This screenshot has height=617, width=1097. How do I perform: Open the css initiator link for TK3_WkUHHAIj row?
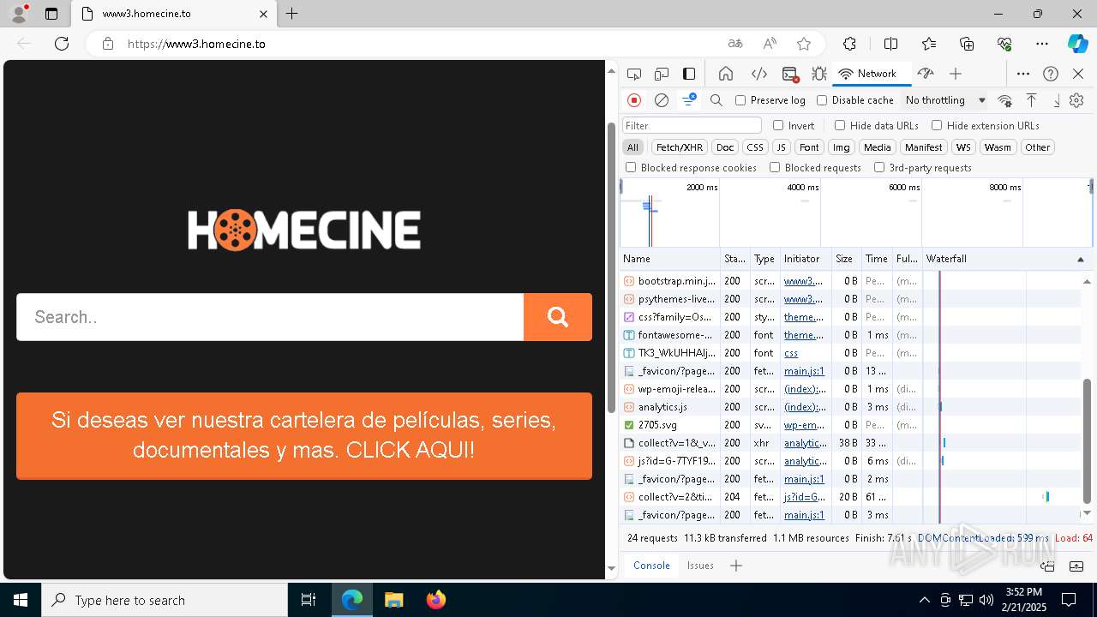[x=791, y=353]
